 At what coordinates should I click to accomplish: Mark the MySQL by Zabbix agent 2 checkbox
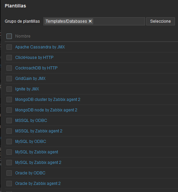(9, 163)
